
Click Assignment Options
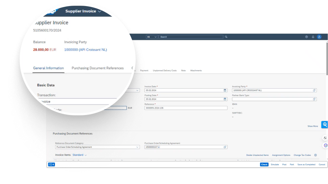(281, 155)
